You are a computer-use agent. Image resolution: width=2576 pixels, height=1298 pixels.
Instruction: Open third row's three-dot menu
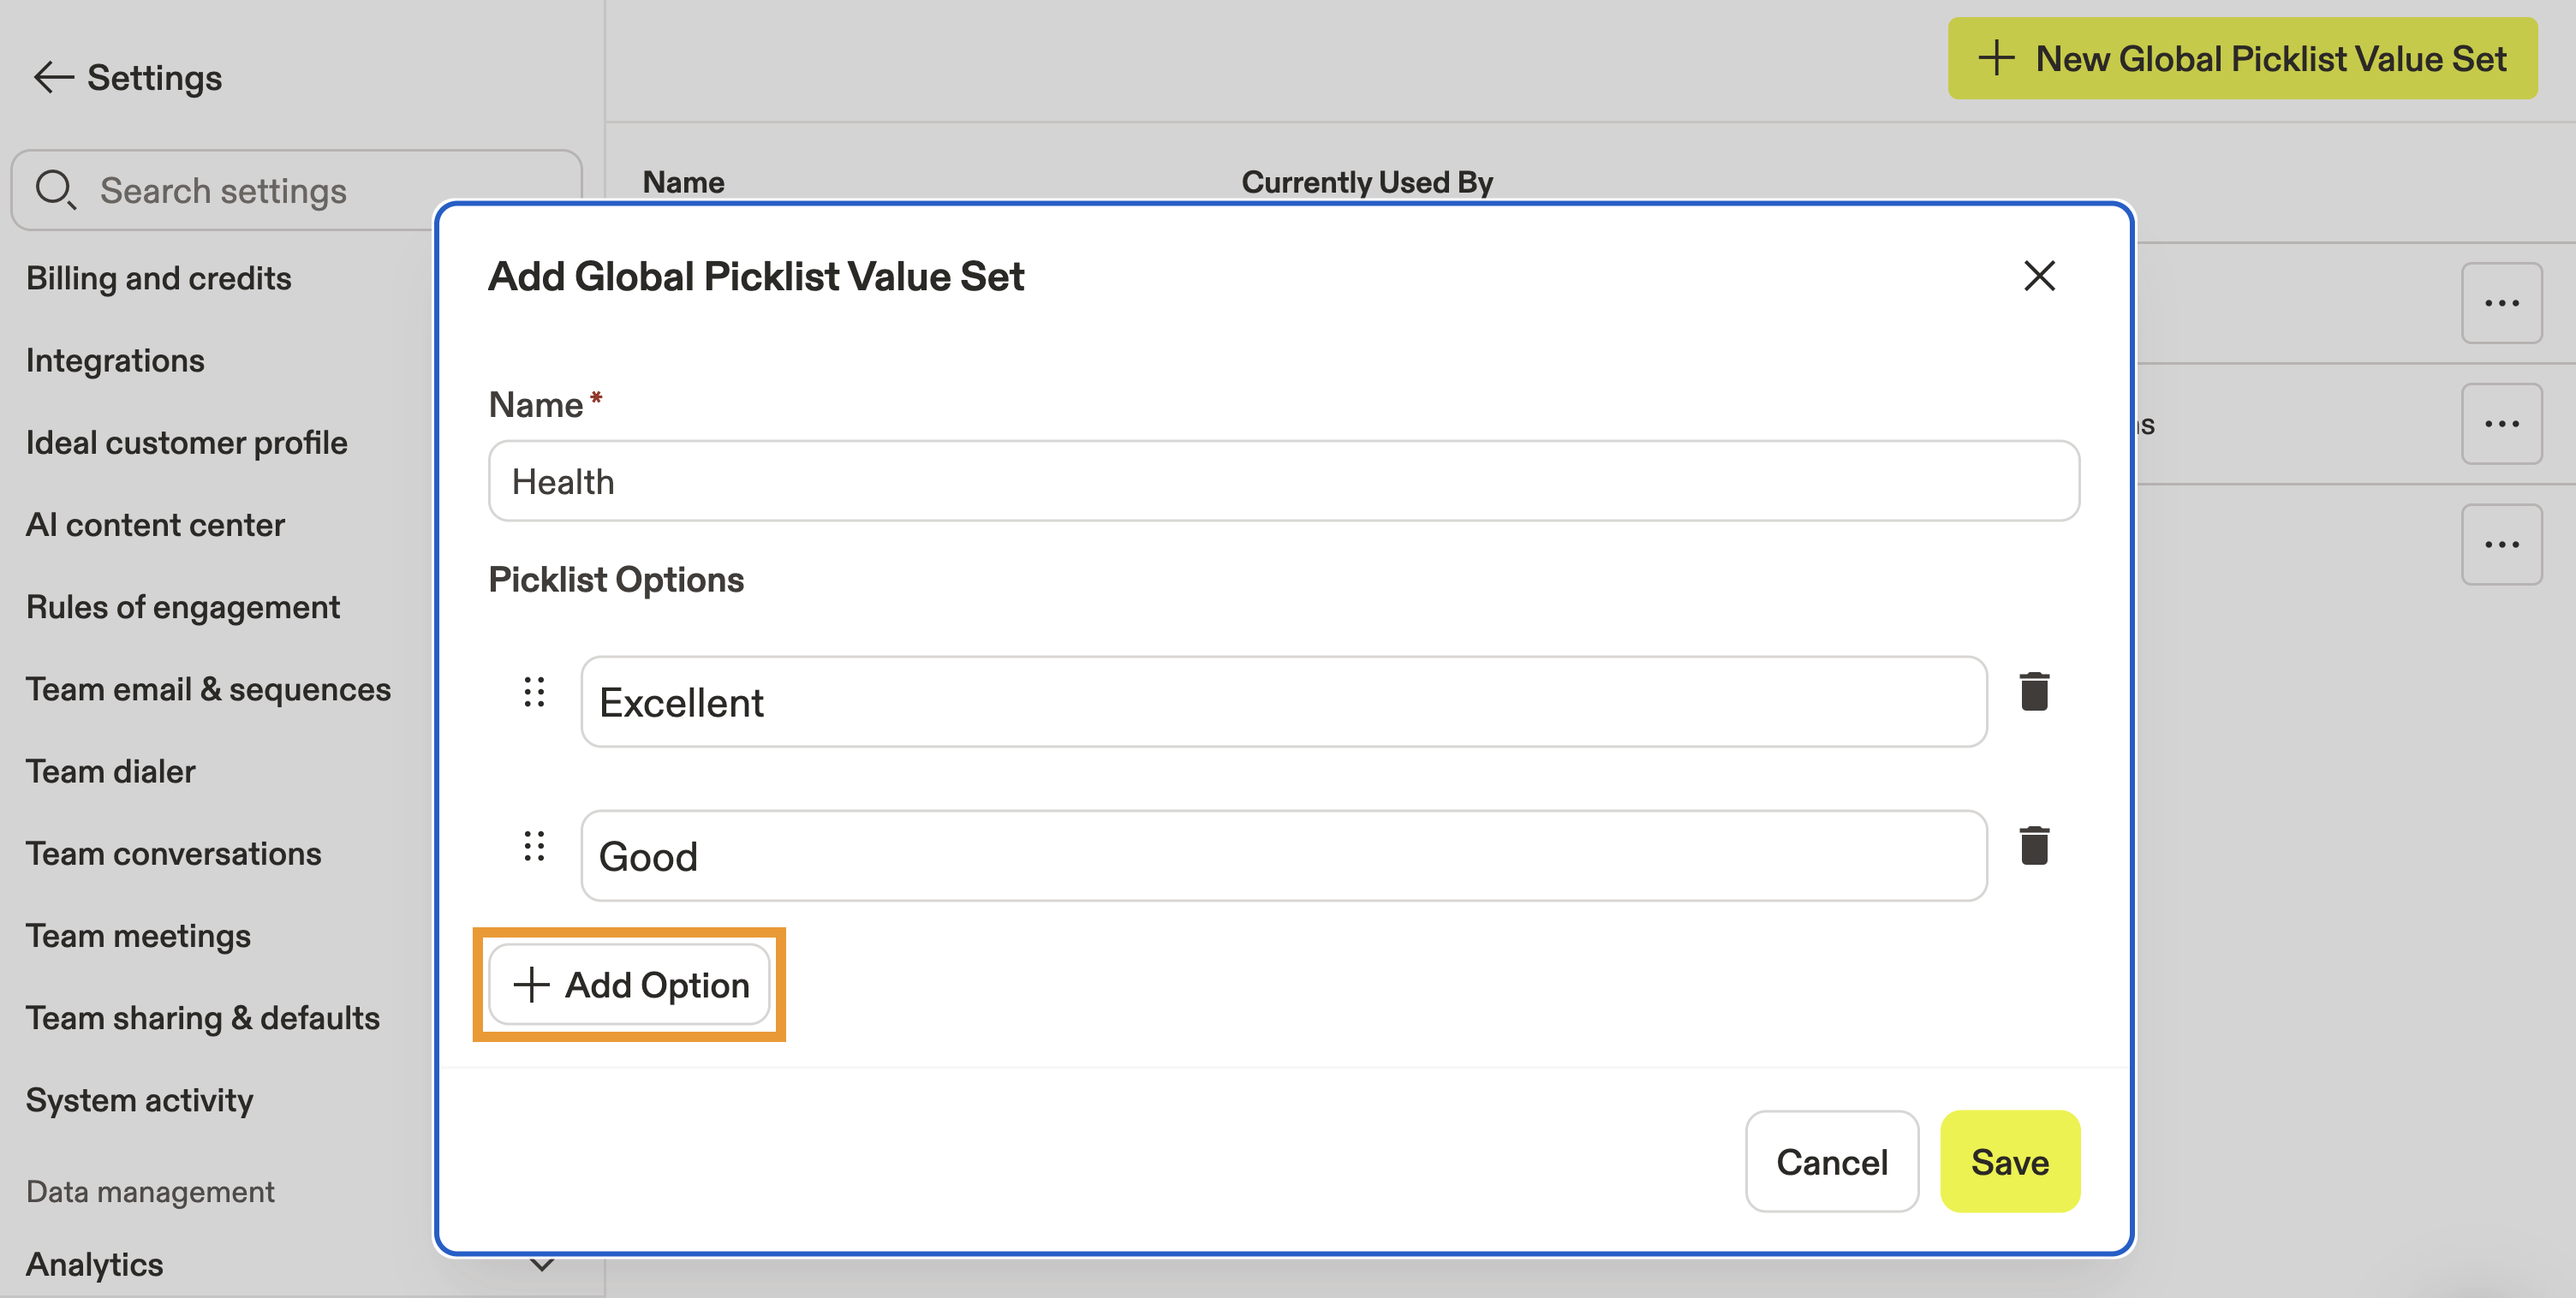(x=2501, y=544)
